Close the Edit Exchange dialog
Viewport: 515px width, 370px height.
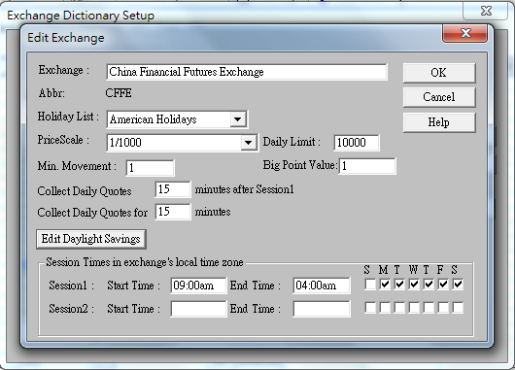(464, 33)
